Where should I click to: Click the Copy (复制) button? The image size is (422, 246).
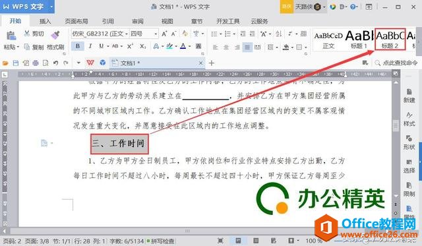click(34, 47)
